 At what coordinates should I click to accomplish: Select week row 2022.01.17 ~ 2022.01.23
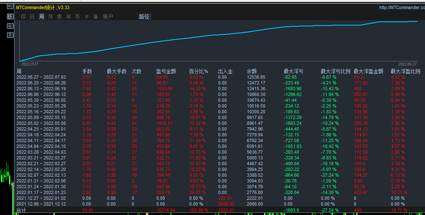click(41, 192)
